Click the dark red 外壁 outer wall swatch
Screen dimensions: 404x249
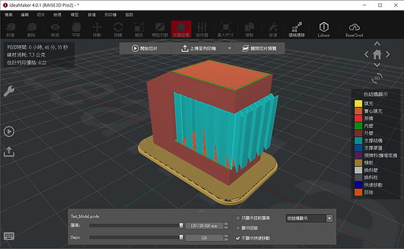pos(359,133)
